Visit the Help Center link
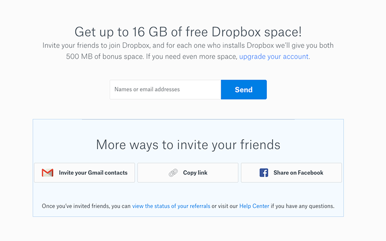 tap(254, 206)
